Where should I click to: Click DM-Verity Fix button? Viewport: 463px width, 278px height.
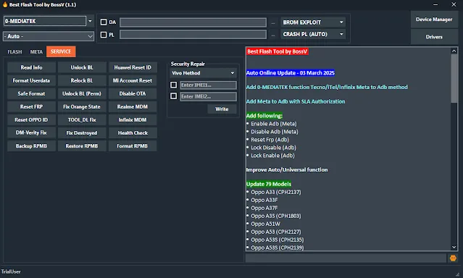click(x=31, y=132)
